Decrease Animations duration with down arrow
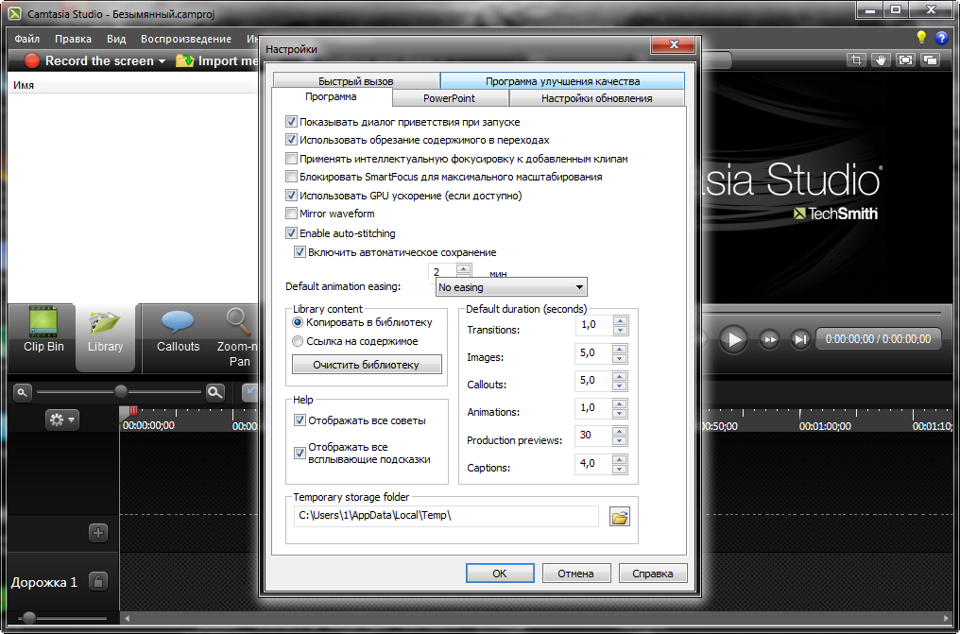Viewport: 960px width, 634px height. 621,413
